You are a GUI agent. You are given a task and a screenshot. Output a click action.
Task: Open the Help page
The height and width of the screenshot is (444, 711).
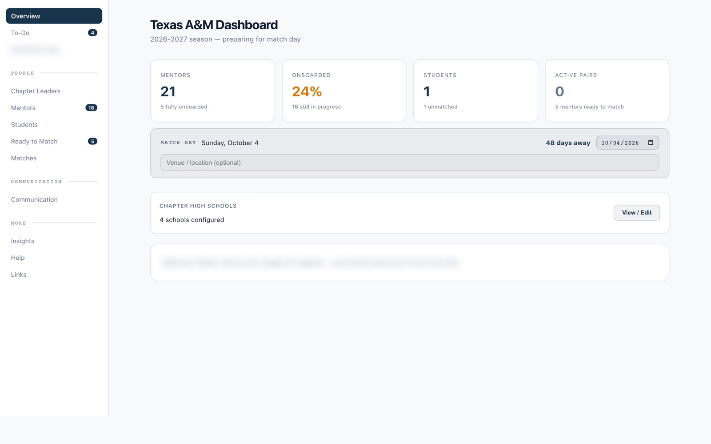(54, 258)
